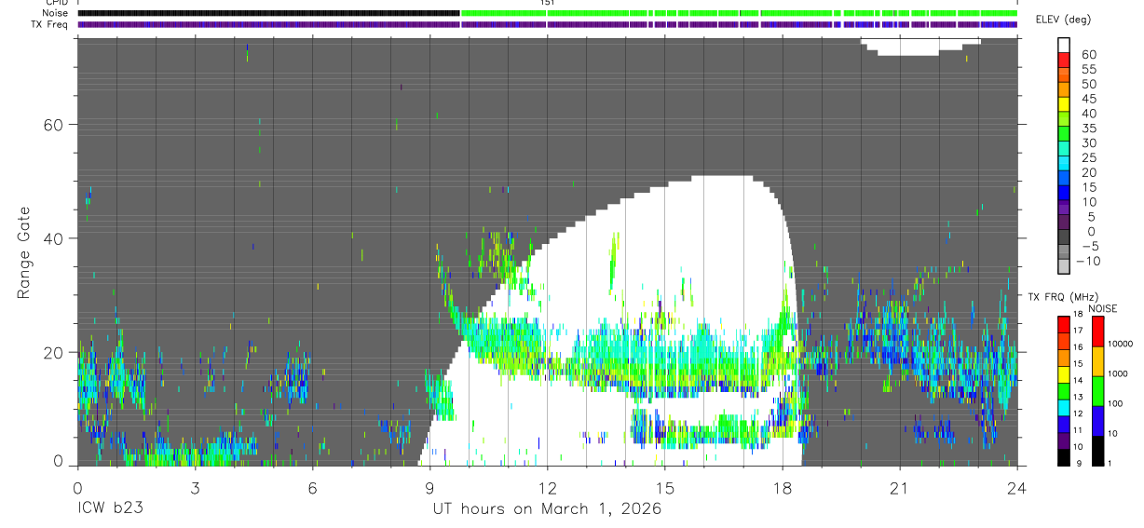Click the red segment of TX FRQ colorbar
The height and width of the screenshot is (528, 1144).
tap(1063, 323)
